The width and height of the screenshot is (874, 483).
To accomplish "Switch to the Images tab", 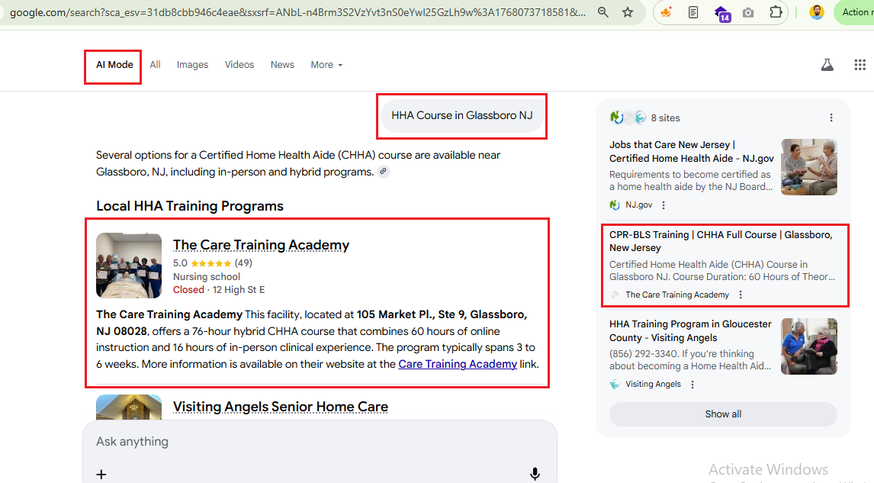I will coord(192,65).
